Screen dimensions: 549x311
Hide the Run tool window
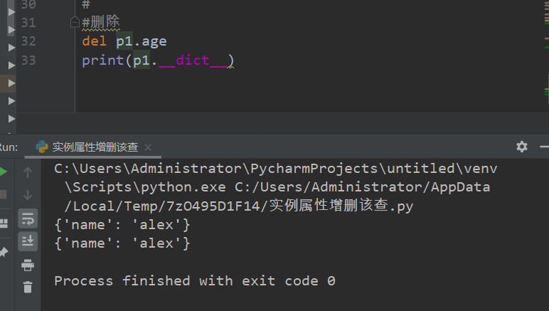pyautogui.click(x=545, y=147)
